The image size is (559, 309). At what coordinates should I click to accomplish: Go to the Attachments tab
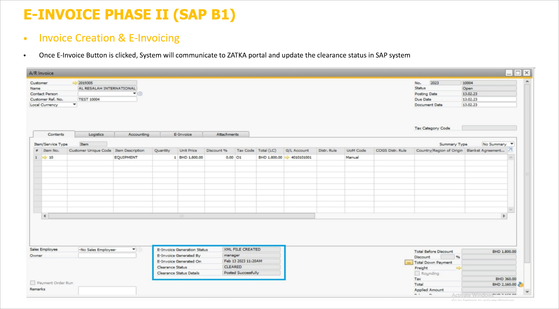click(x=227, y=134)
